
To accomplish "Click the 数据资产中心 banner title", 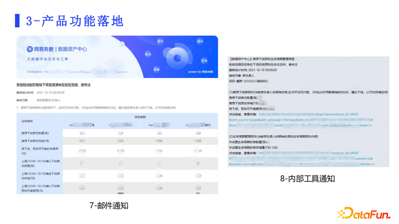I will pos(72,49).
